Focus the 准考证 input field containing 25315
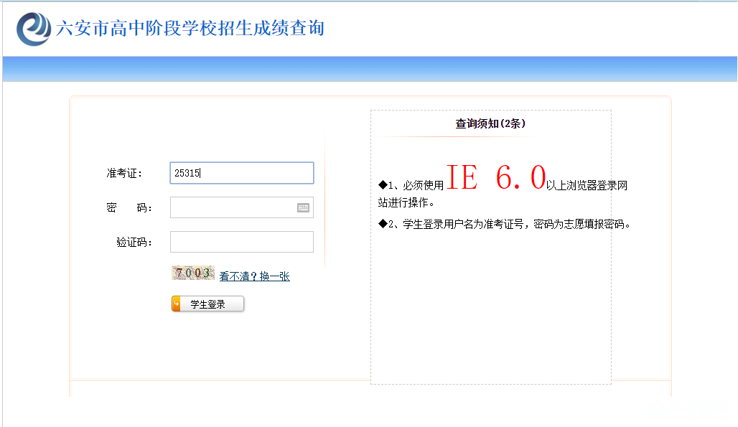This screenshot has width=738, height=427. (242, 173)
